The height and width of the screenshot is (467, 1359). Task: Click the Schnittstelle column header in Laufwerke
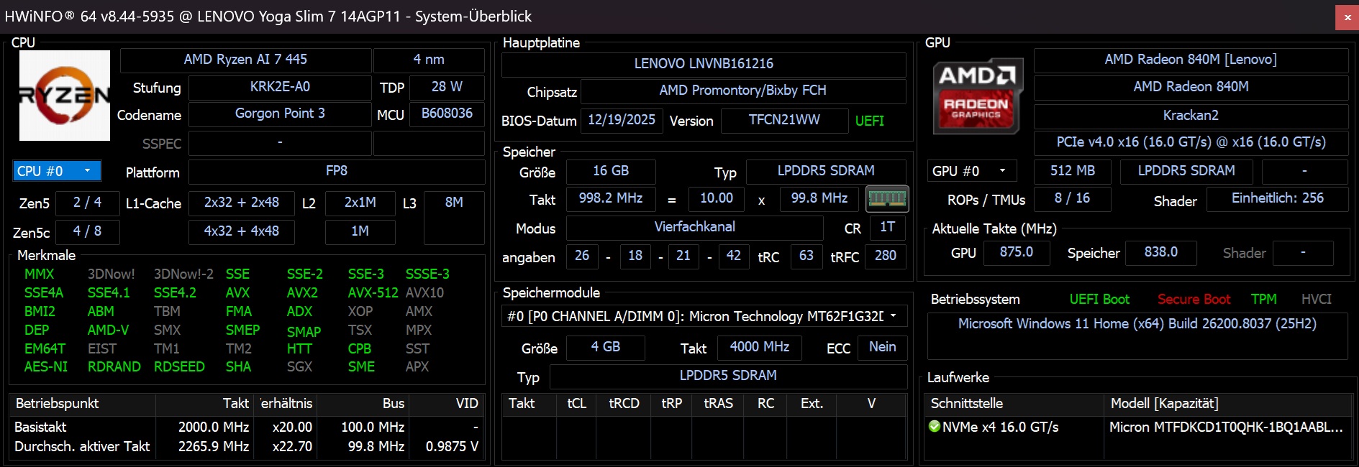click(966, 404)
